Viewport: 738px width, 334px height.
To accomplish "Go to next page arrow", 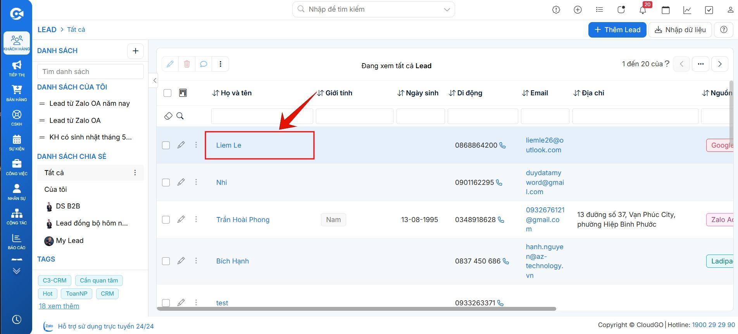I will [720, 64].
